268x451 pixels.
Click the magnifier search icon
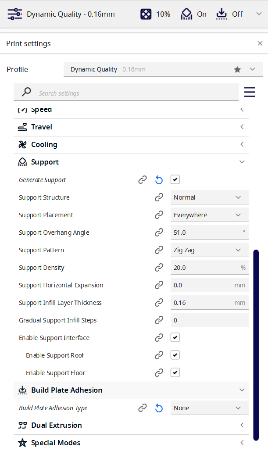pyautogui.click(x=27, y=92)
